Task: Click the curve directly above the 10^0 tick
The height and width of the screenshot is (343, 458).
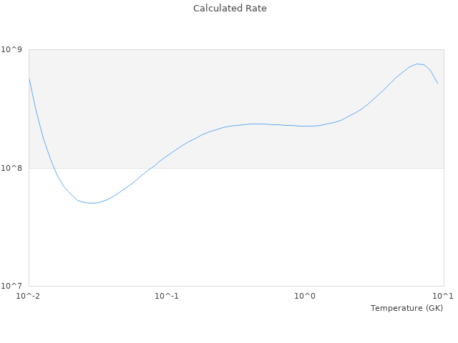Action: tap(305, 126)
